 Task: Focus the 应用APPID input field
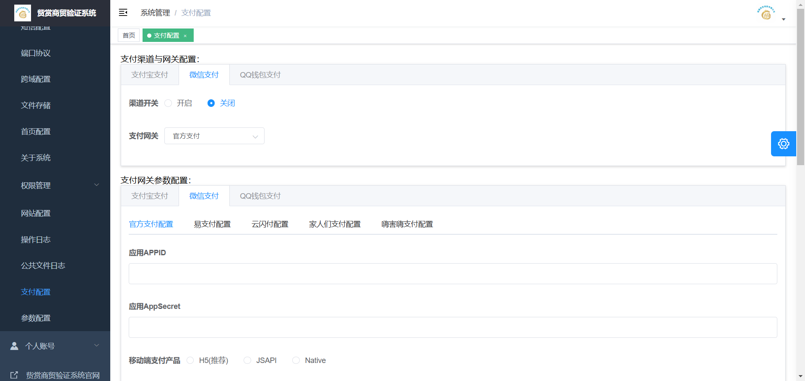pos(453,274)
